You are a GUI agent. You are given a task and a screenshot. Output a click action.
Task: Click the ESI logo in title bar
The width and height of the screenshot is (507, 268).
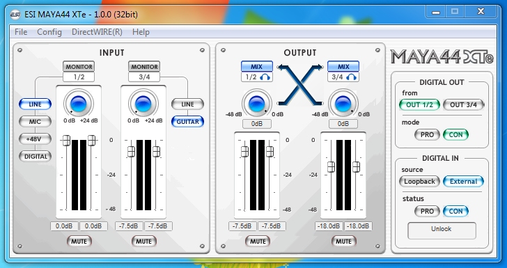(15, 15)
